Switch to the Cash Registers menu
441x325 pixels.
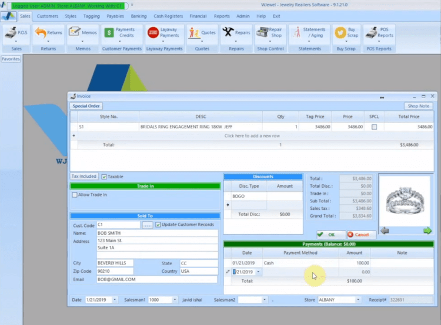click(168, 16)
